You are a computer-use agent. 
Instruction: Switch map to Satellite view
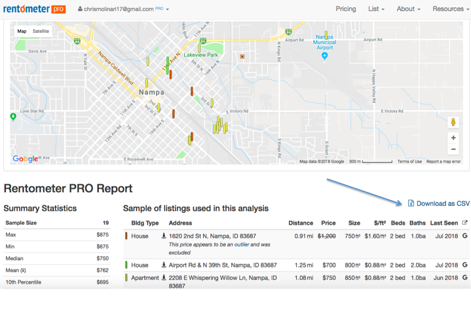[41, 31]
